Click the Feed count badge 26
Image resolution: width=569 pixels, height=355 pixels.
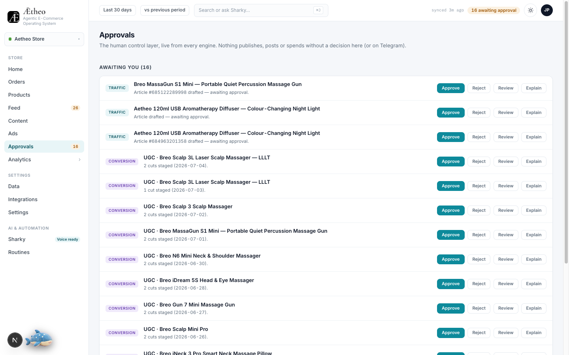[75, 108]
